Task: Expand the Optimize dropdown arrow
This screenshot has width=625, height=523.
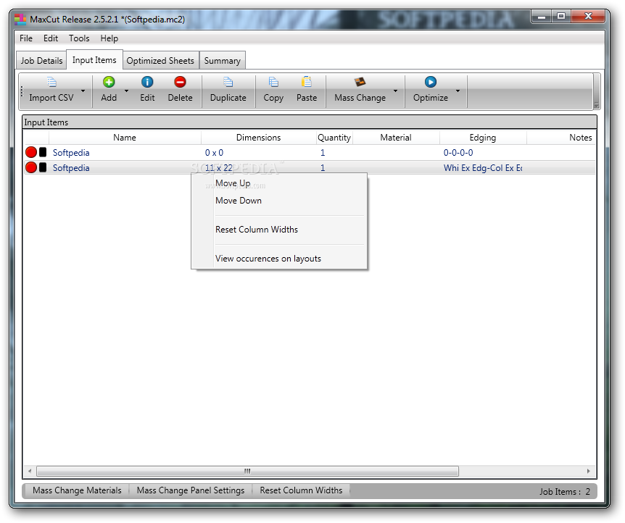Action: [x=458, y=91]
